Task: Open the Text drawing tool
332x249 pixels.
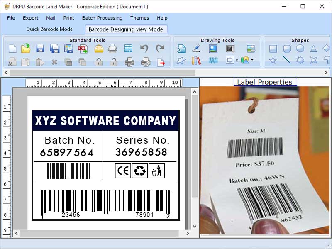Action: tap(181, 49)
